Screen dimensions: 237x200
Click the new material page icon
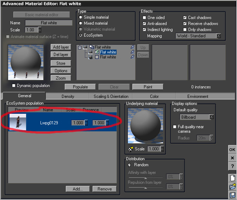pos(232,178)
